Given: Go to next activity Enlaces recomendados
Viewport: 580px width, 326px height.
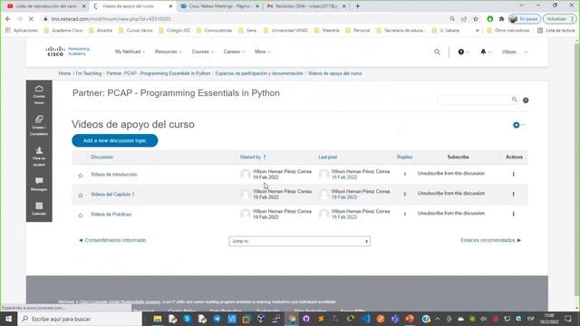Looking at the screenshot, I should [x=490, y=240].
